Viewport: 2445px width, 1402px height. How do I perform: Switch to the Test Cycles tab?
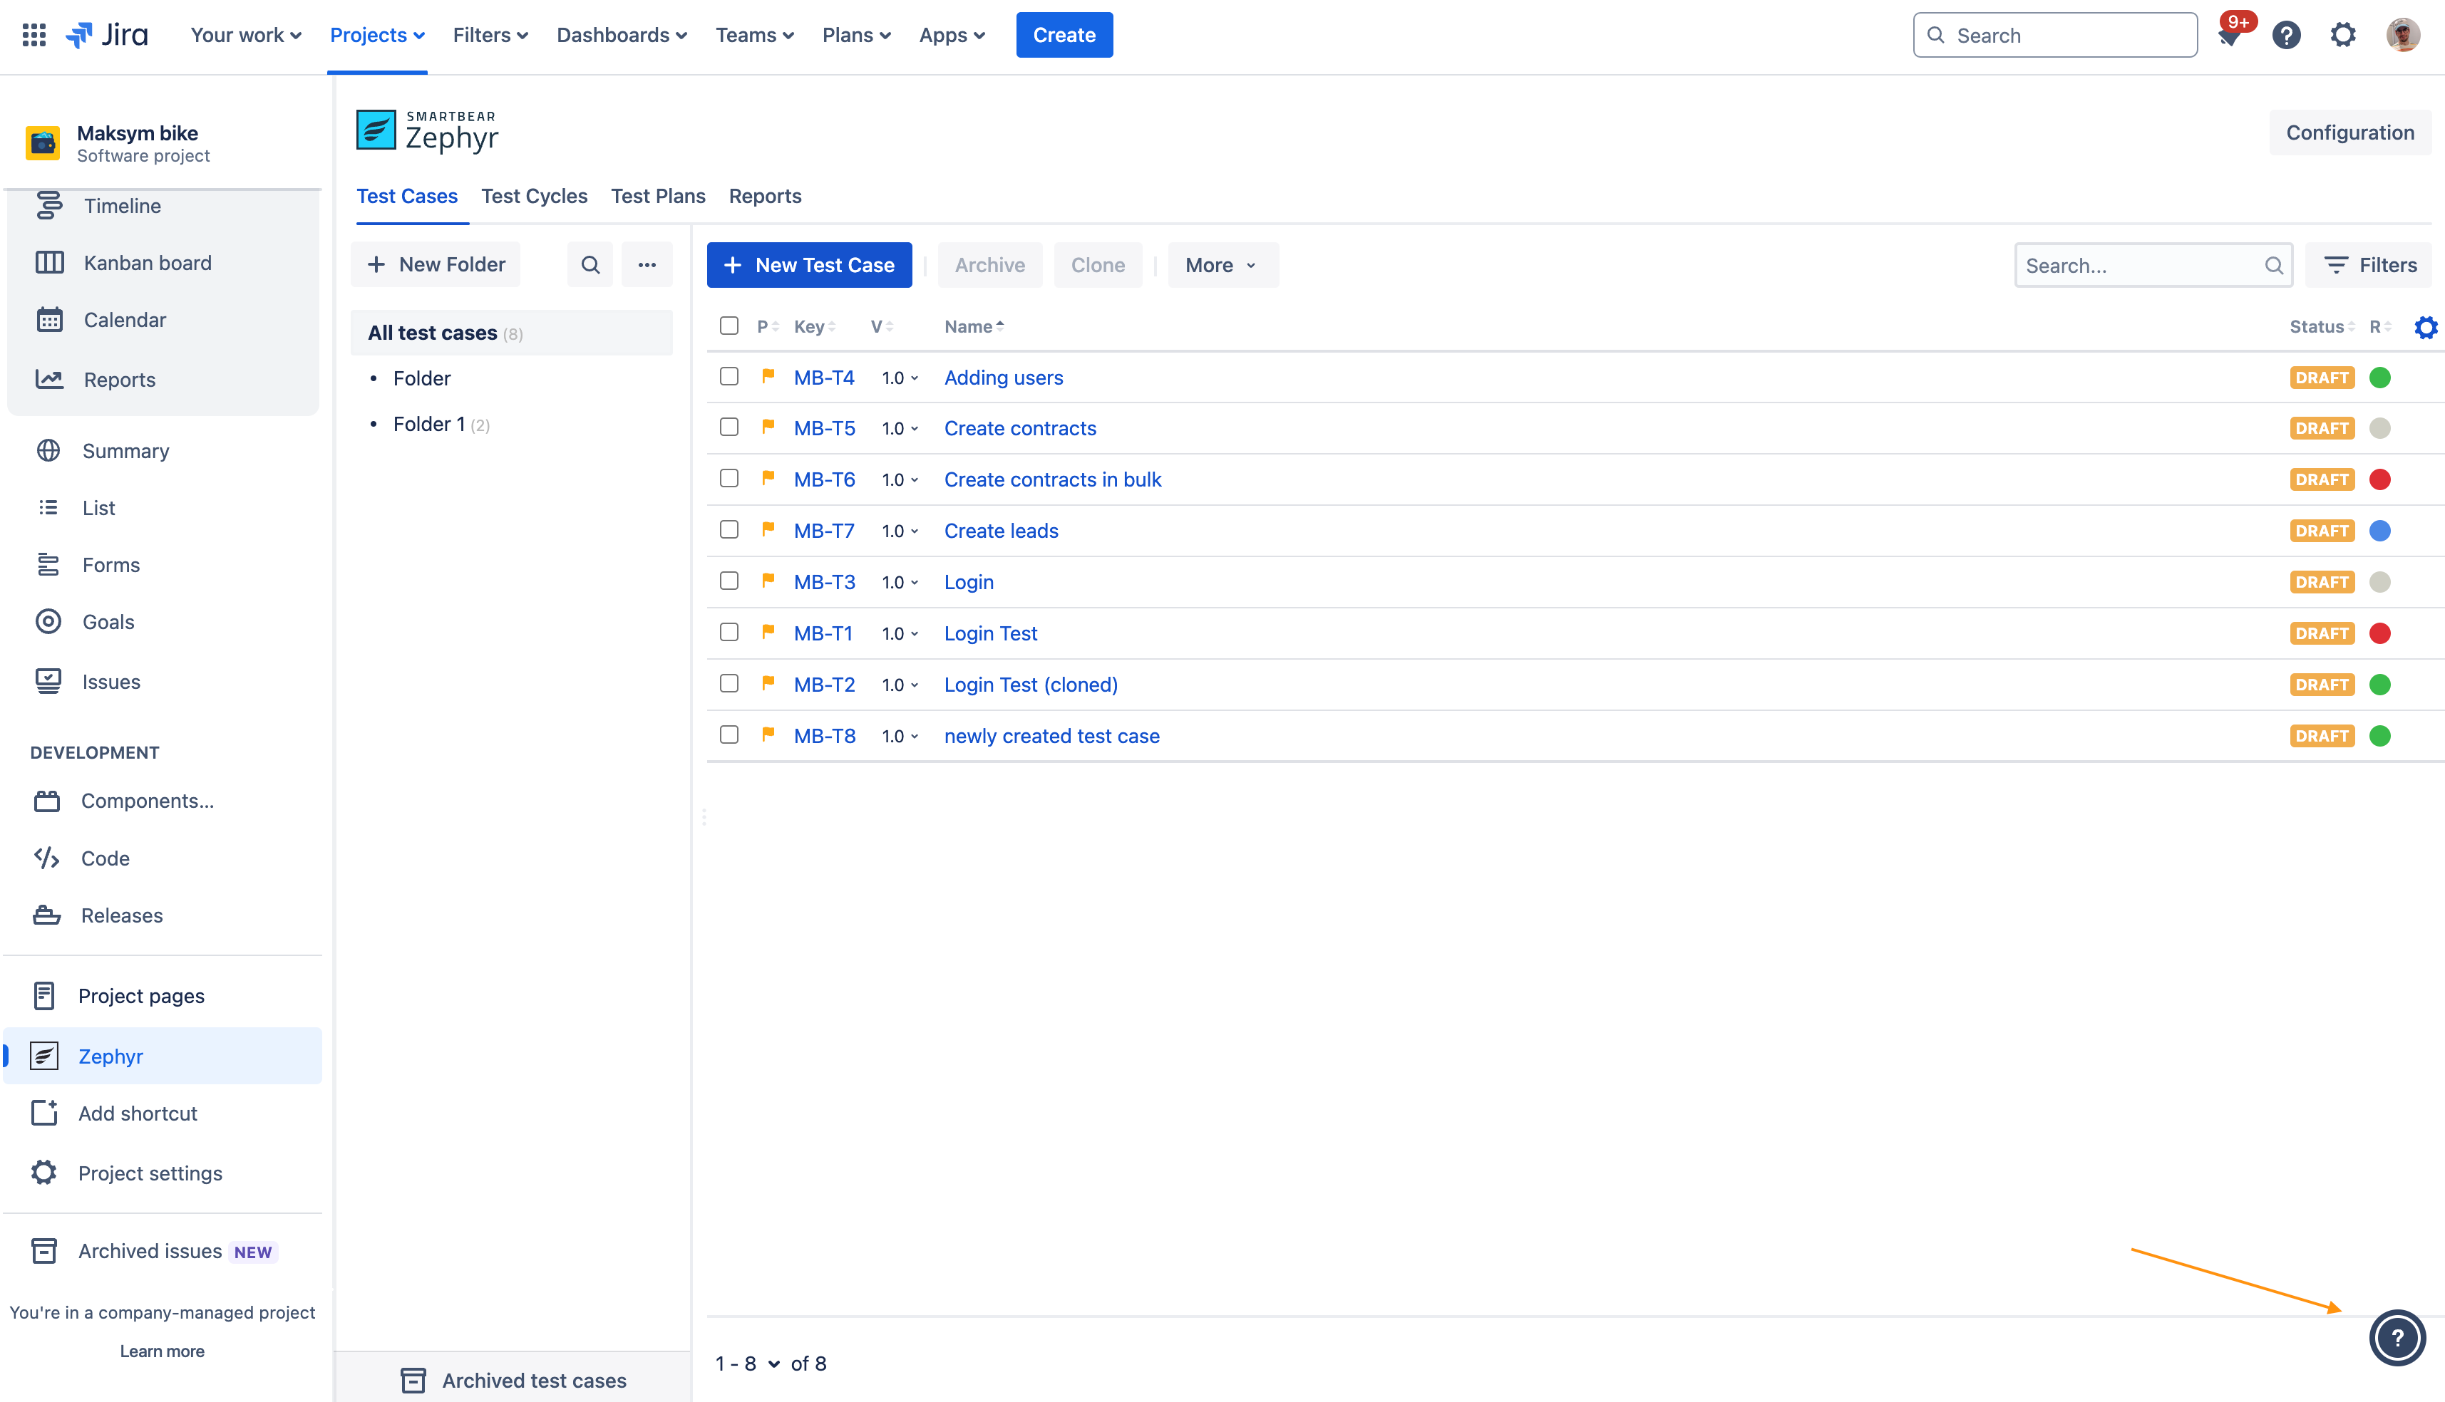coord(534,195)
